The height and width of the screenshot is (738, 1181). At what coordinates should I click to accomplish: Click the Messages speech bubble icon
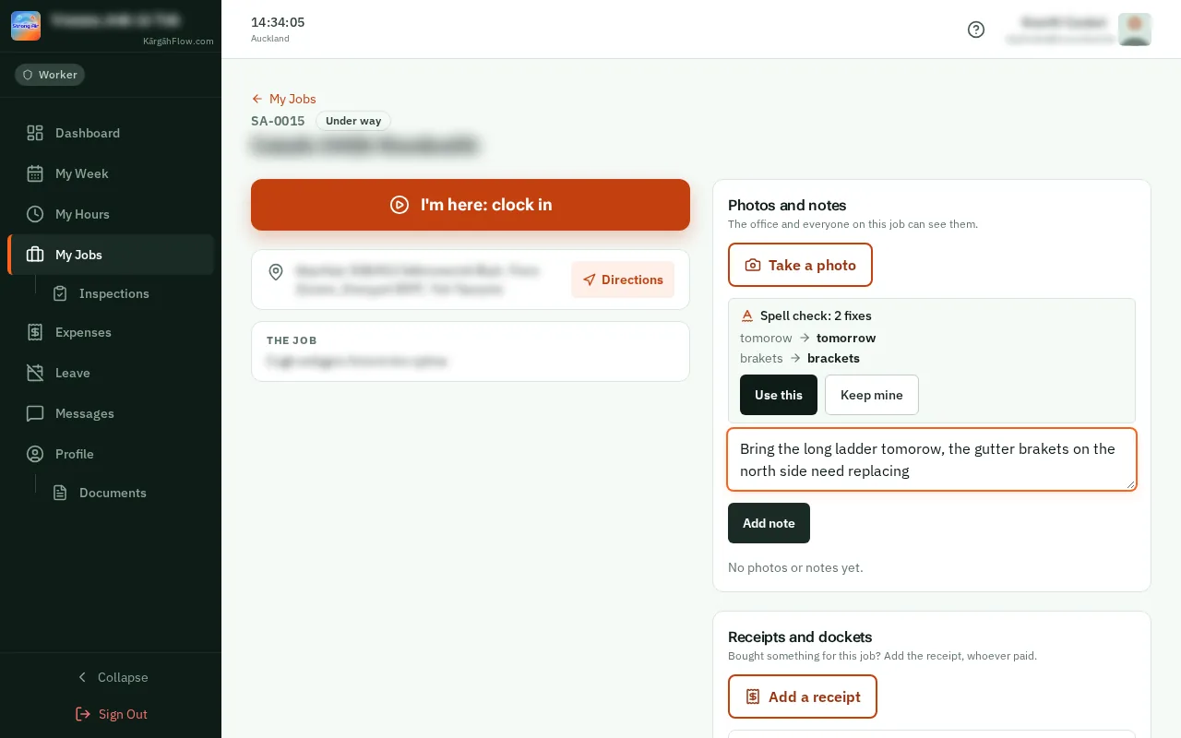(x=35, y=413)
